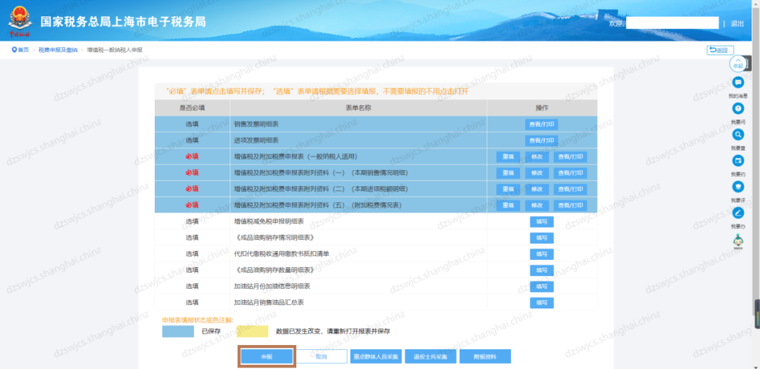Image resolution: width=760 pixels, height=369 pixels.
Task: Click 填写 for 成品油购销存情况明细表
Action: (x=541, y=238)
